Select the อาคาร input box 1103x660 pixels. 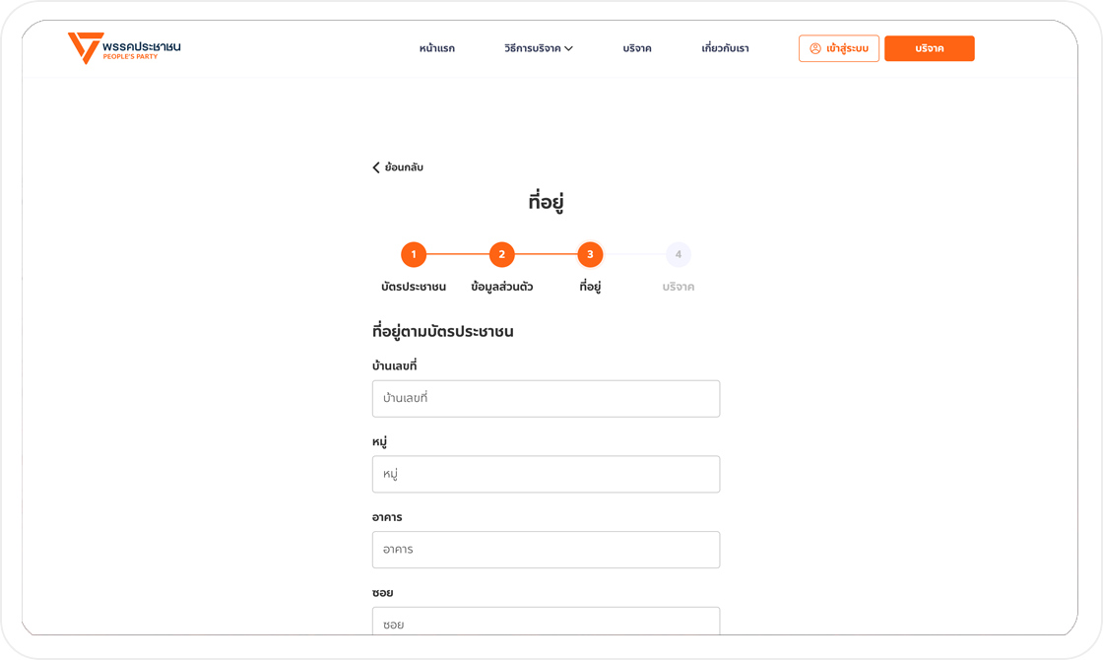(x=546, y=550)
